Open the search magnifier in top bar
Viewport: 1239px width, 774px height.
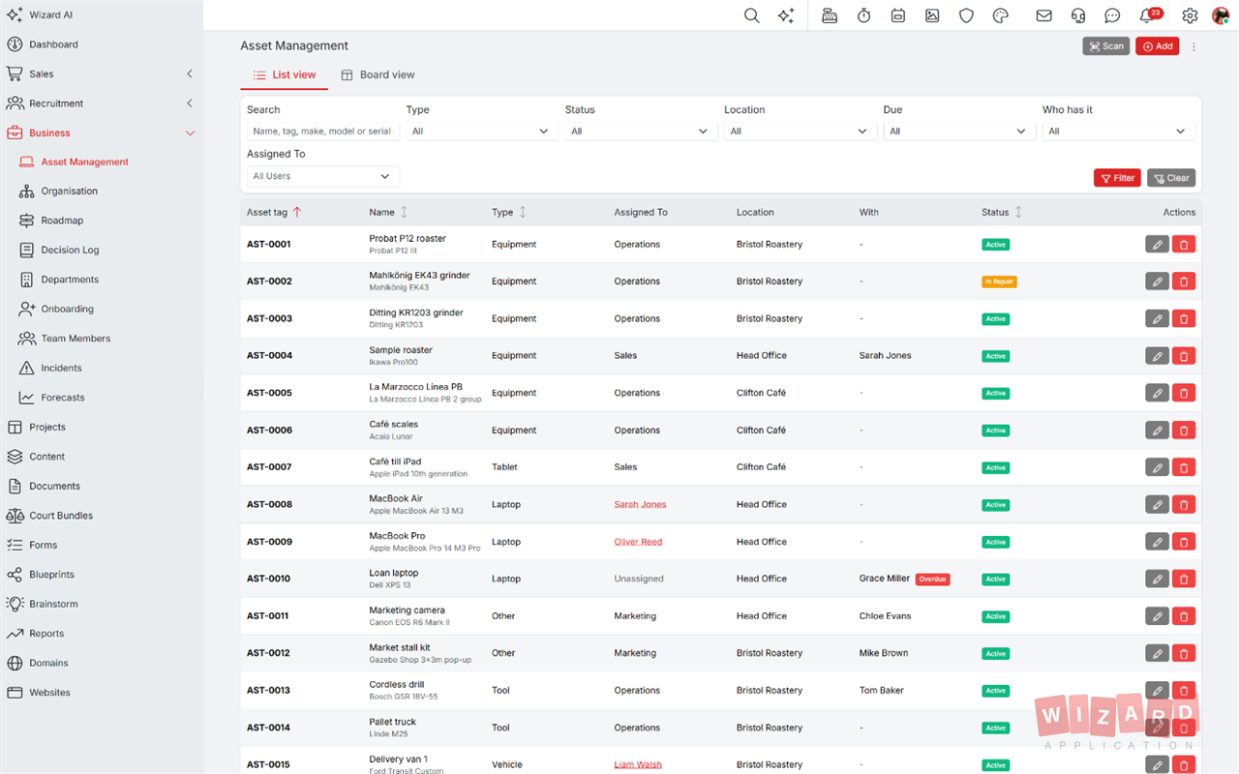pos(751,15)
